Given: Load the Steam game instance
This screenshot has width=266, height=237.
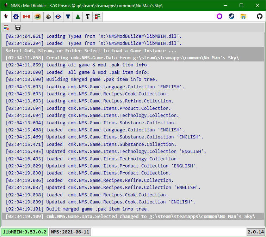Looking at the screenshot, I should tap(231, 16).
